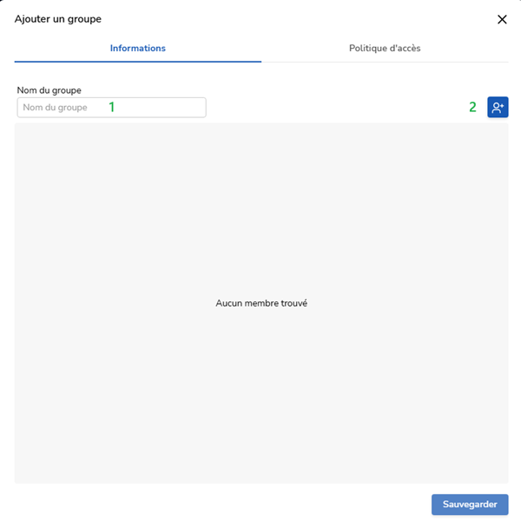Close the Ajouter un groupe dialog
Viewport: 521px width, 529px height.
[x=502, y=19]
